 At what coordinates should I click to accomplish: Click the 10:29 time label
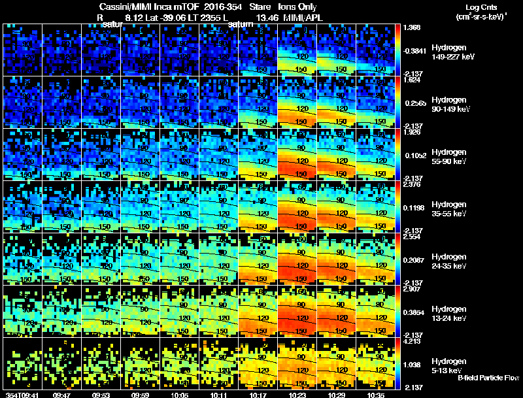pyautogui.click(x=336, y=395)
